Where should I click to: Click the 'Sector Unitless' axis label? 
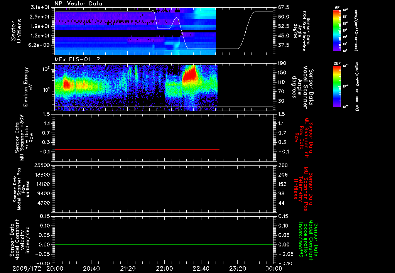(16, 31)
